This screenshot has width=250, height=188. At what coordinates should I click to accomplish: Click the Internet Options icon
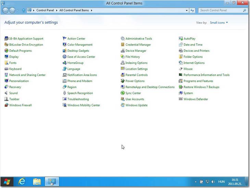click(181, 63)
